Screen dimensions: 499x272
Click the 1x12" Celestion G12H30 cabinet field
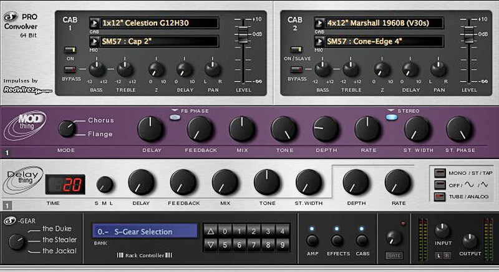click(159, 23)
